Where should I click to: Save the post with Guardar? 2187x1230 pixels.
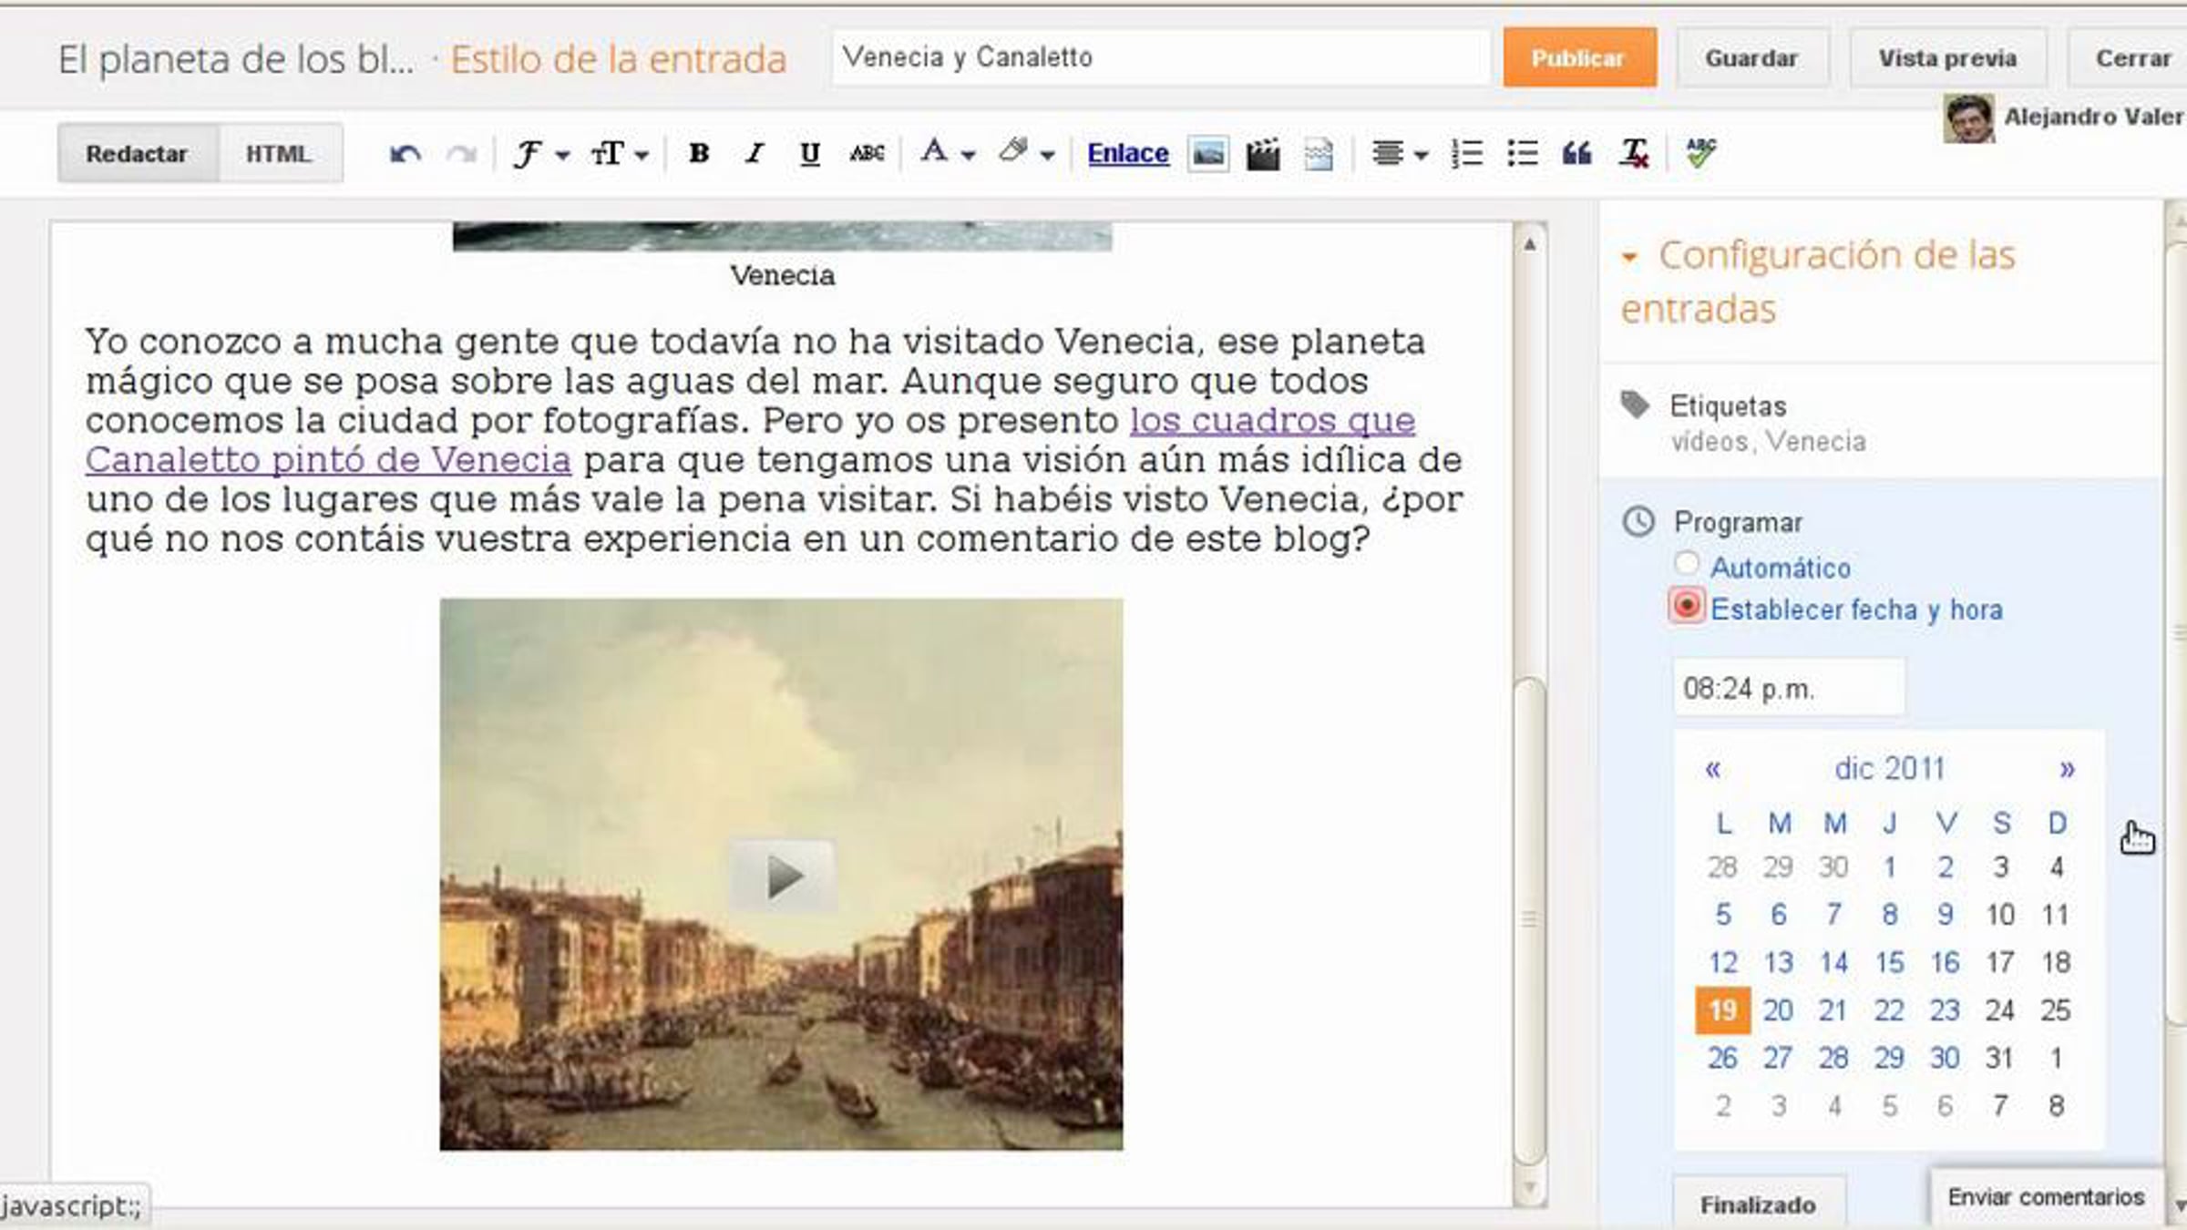(1751, 57)
